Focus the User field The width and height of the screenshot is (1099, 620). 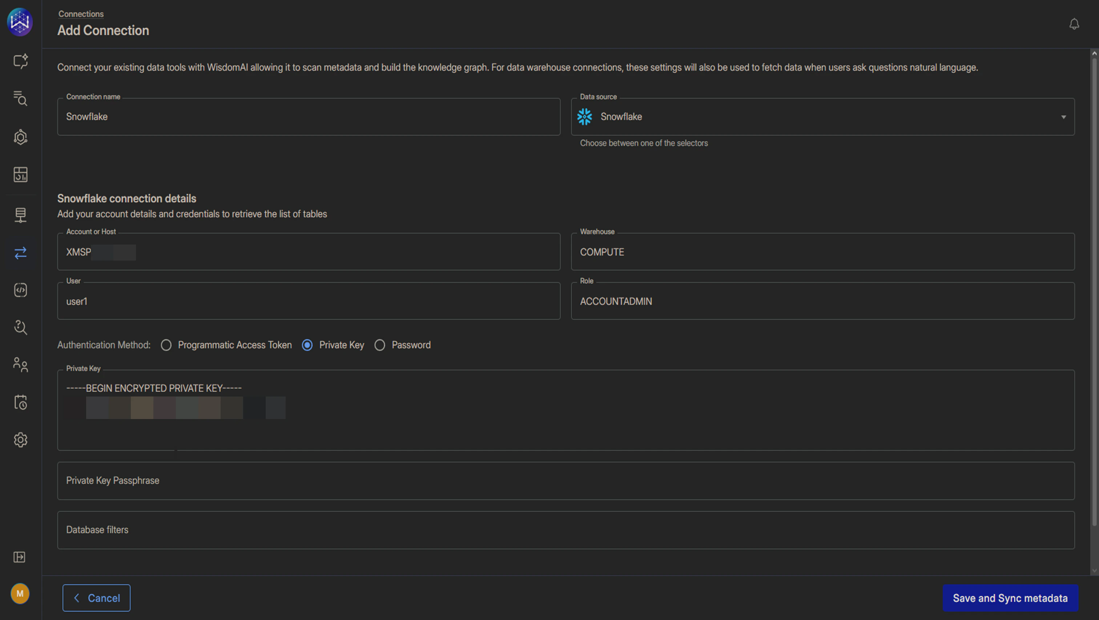tap(309, 301)
